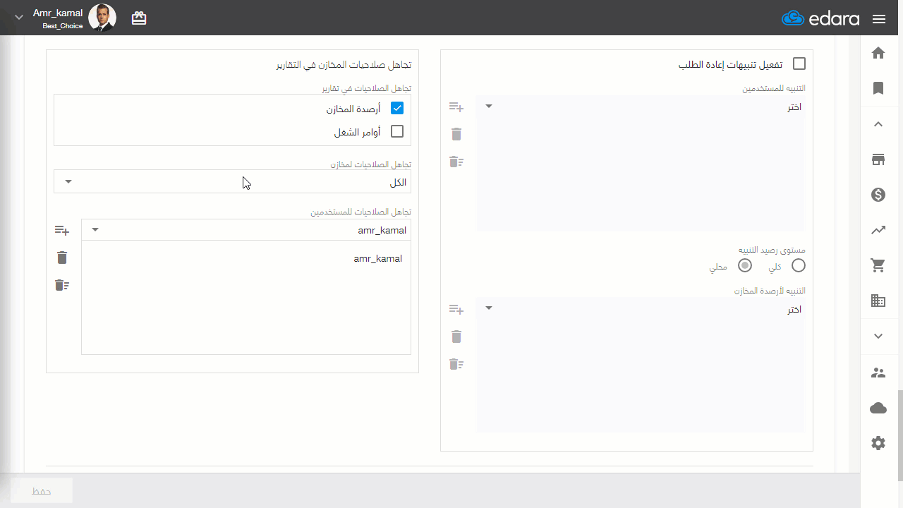
Task: Select the محلي radio button
Action: (x=744, y=266)
